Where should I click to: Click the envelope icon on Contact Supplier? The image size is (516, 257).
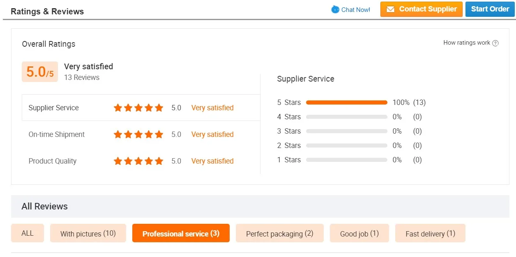tap(391, 9)
